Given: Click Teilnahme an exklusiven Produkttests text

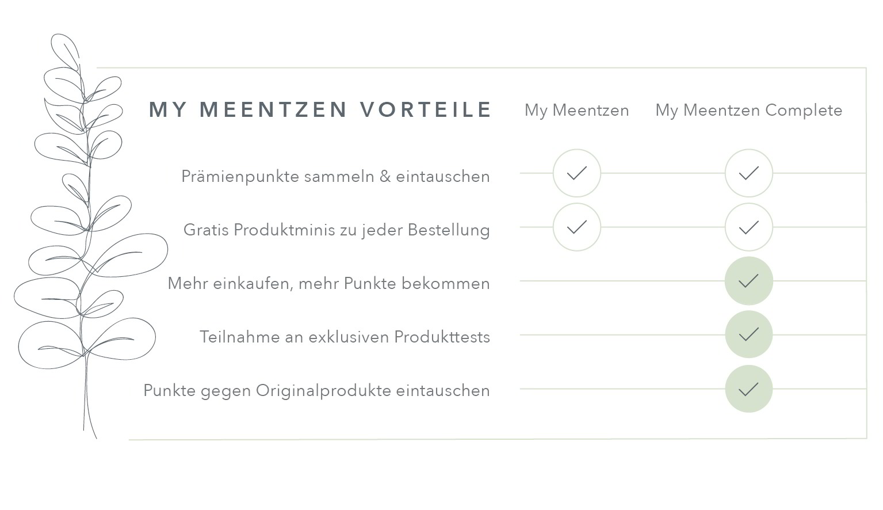Looking at the screenshot, I should tap(345, 337).
